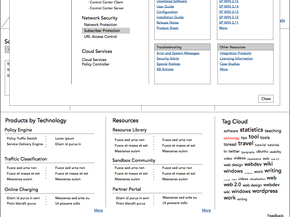Click the Resource Library heading
Image resolution: width=290 pixels, height=217 pixels.
point(129,130)
